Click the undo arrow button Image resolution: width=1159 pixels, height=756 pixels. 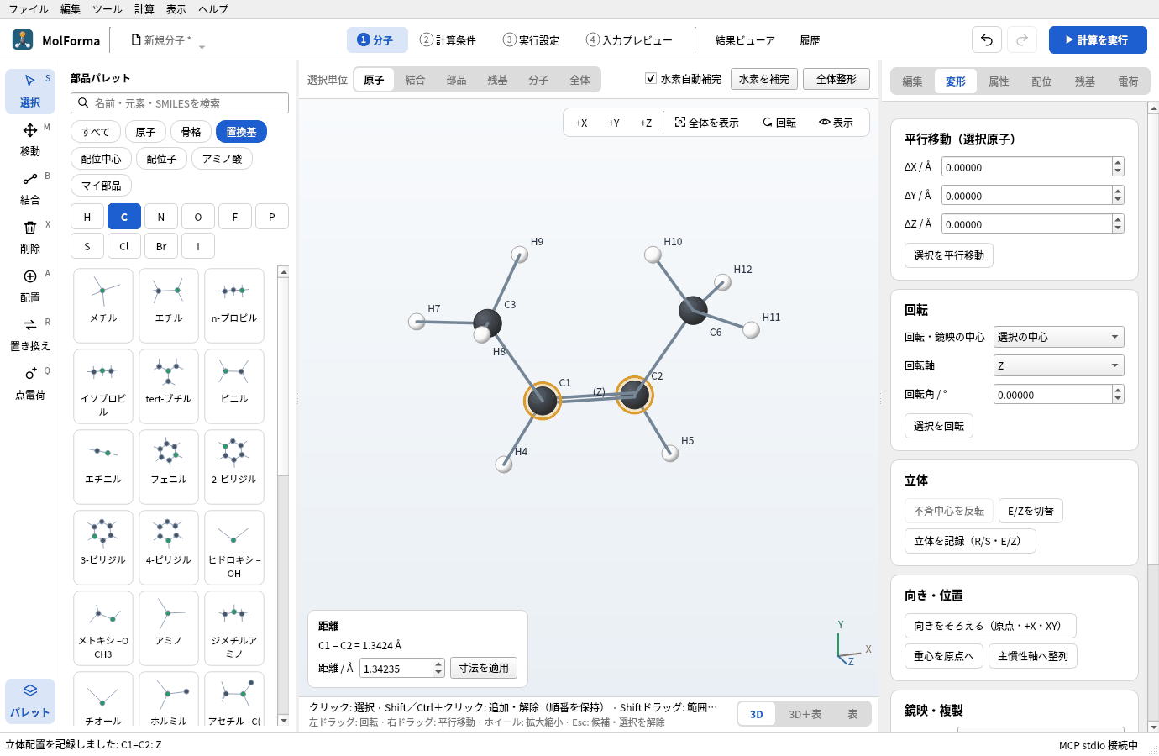[987, 39]
